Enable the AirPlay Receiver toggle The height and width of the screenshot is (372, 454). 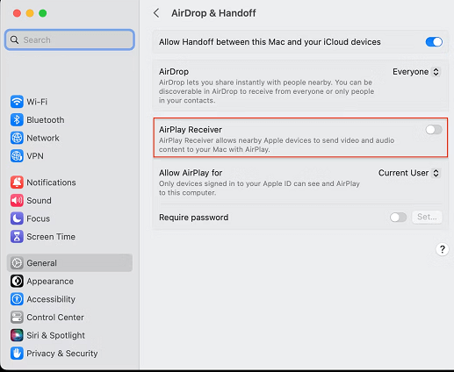point(434,129)
